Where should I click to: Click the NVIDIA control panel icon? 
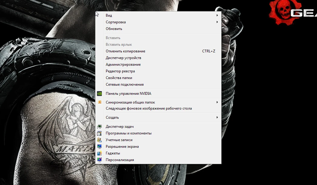coord(99,94)
